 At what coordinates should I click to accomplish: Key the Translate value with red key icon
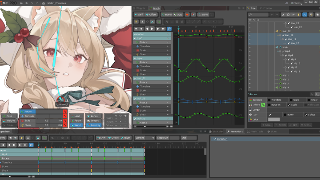65,116
